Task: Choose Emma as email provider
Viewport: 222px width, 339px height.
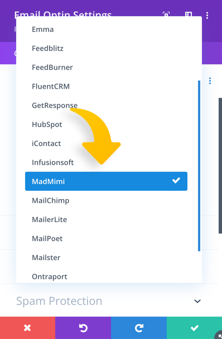Action: click(x=43, y=30)
